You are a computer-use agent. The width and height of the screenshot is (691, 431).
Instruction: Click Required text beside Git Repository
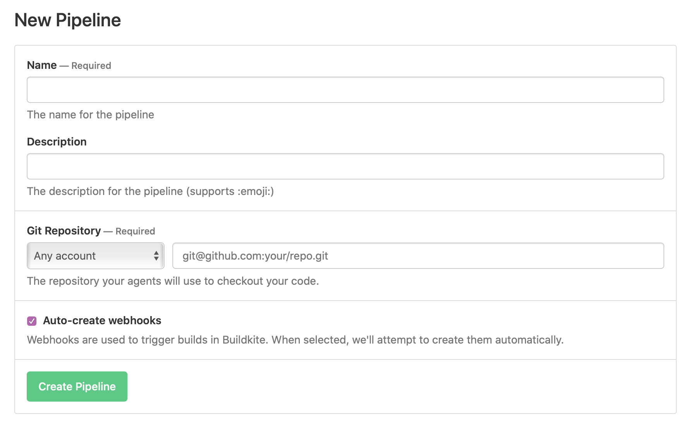135,231
